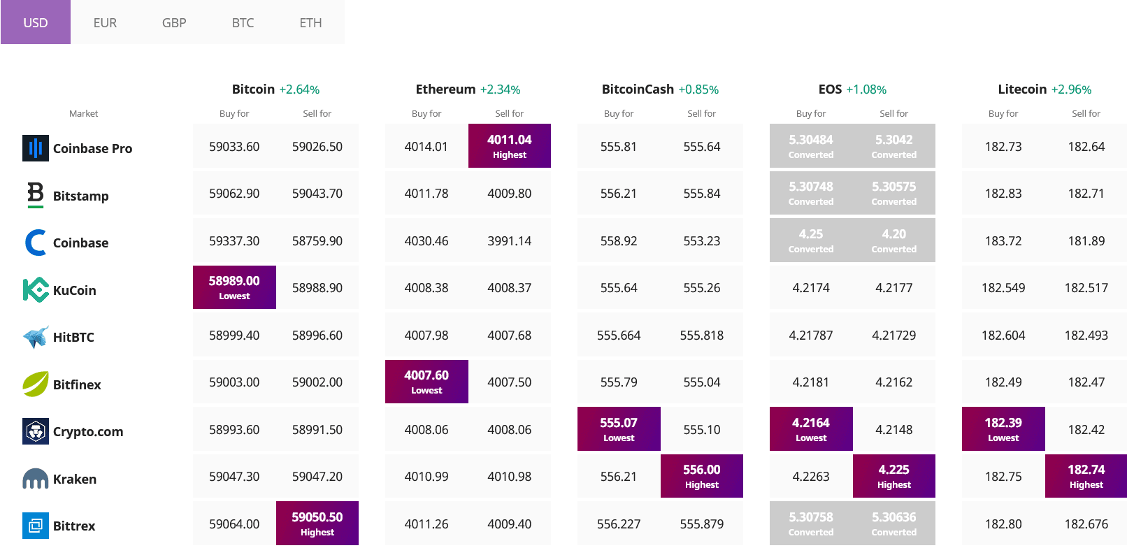
Task: Click KuCoin's lowest Bitcoin buy price 58989.00
Action: (x=234, y=287)
